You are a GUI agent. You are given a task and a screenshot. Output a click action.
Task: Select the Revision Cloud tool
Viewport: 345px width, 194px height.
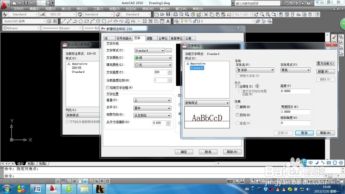click(x=104, y=21)
